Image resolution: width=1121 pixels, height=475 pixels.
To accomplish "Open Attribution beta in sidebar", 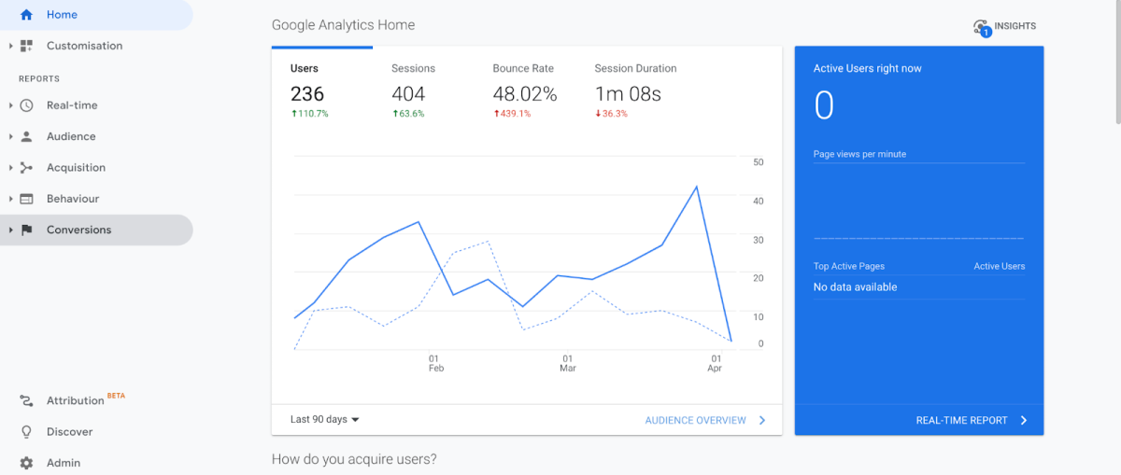I will (75, 400).
